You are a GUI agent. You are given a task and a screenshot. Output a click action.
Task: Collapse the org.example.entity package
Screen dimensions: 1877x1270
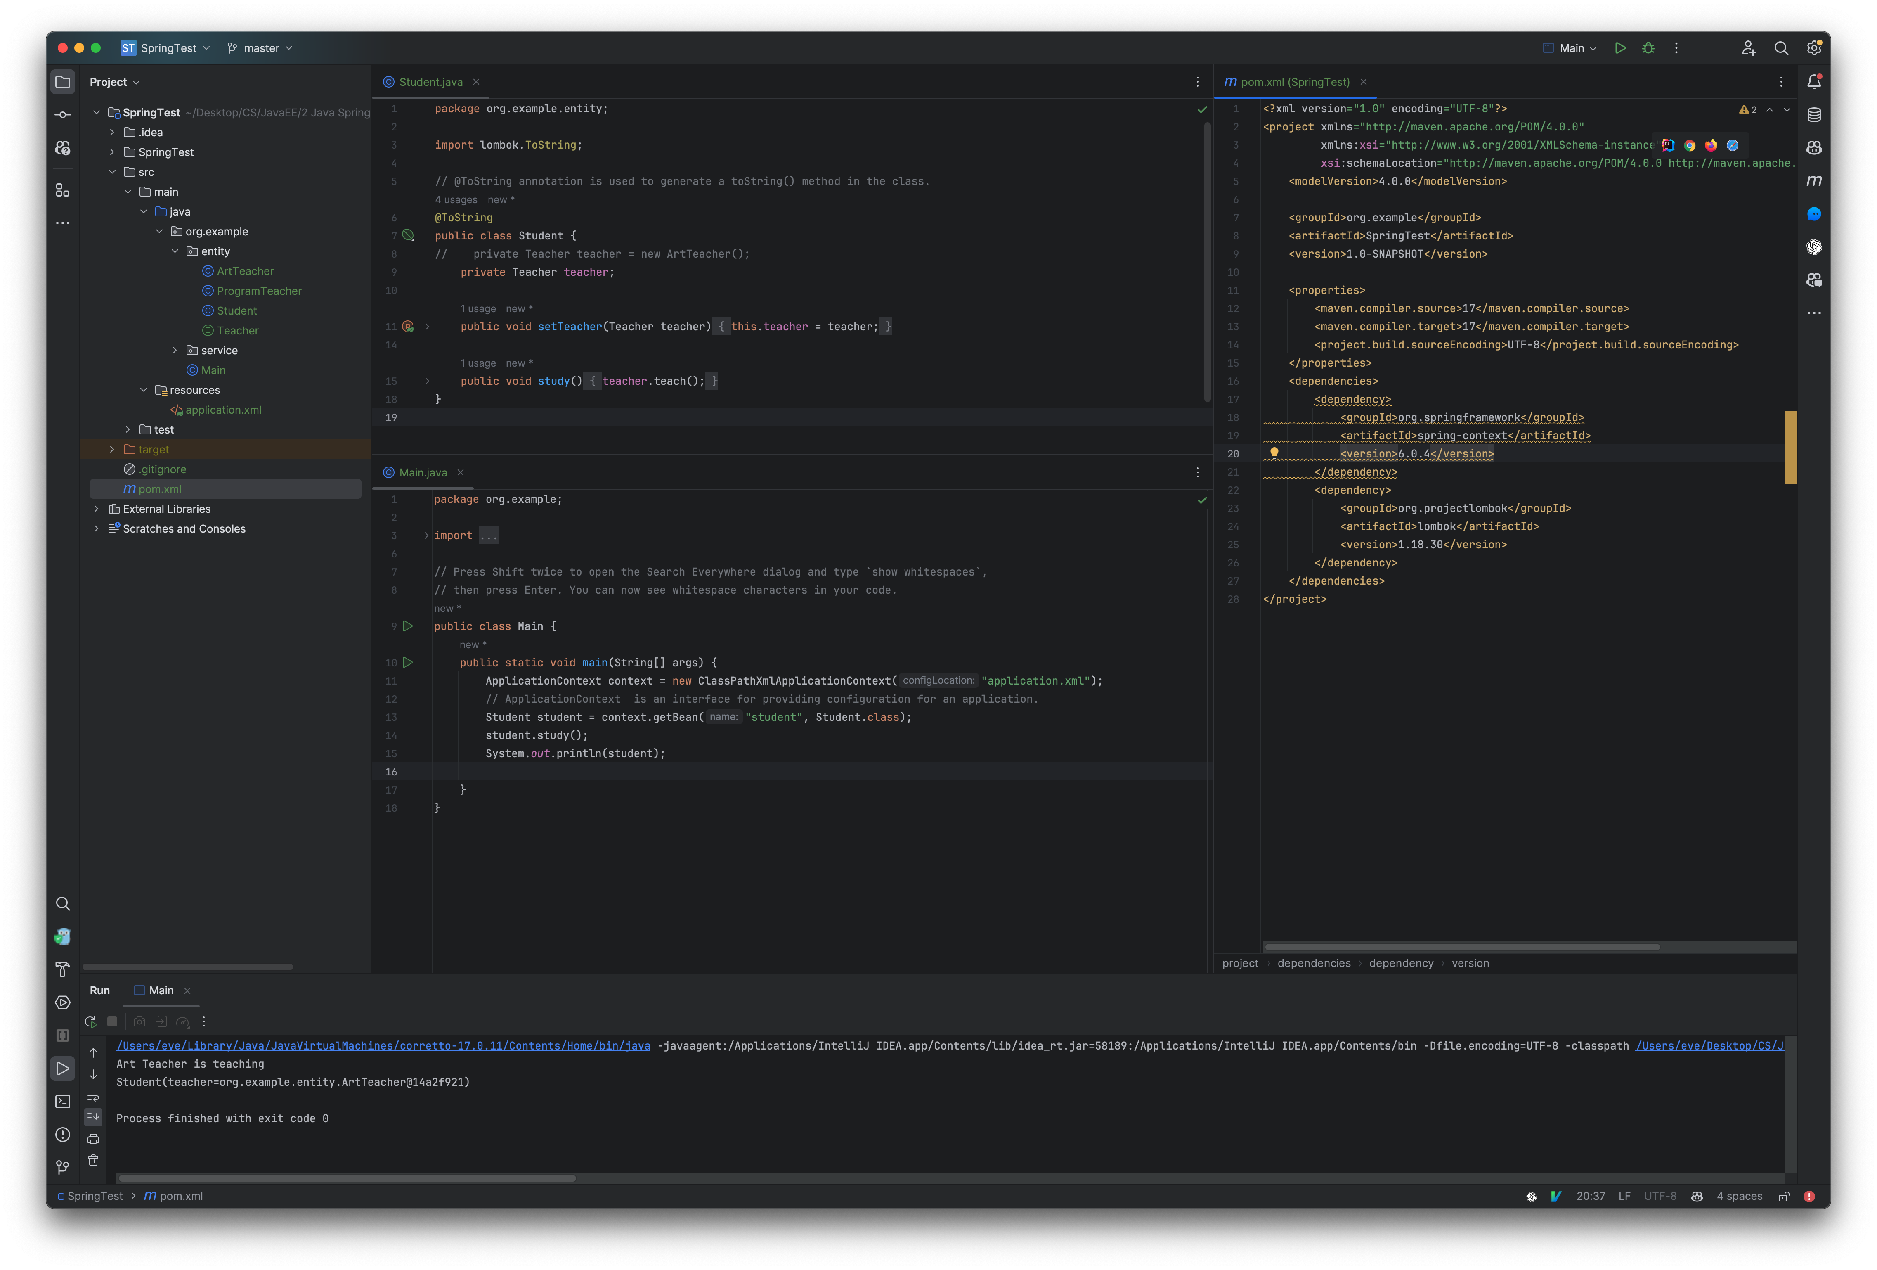click(175, 251)
